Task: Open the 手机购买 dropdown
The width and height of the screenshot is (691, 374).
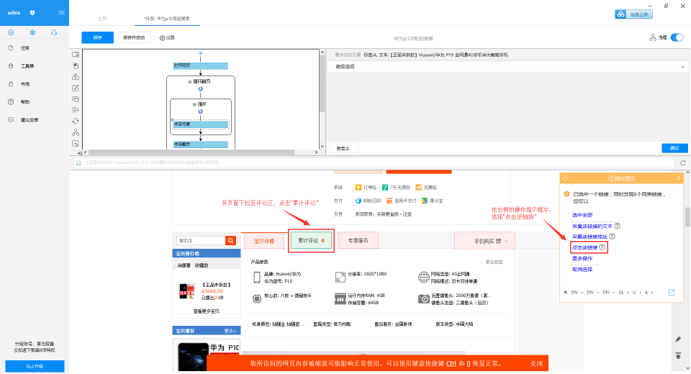Action: [484, 241]
